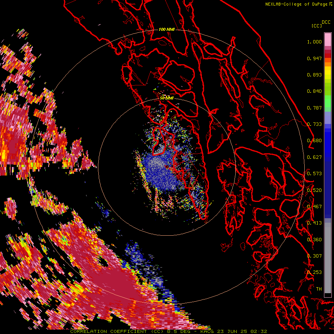The height and width of the screenshot is (334, 334).
Task: Click the 1.000 value on the color scale
Action: [314, 42]
